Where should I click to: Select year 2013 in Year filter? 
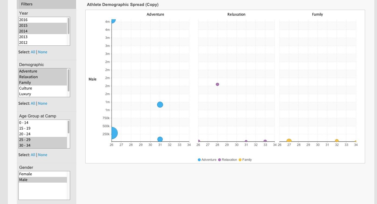pyautogui.click(x=43, y=37)
